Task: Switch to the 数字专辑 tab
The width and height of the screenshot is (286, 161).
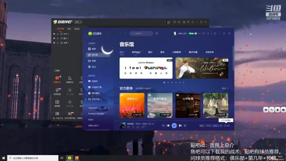Action: (193, 52)
